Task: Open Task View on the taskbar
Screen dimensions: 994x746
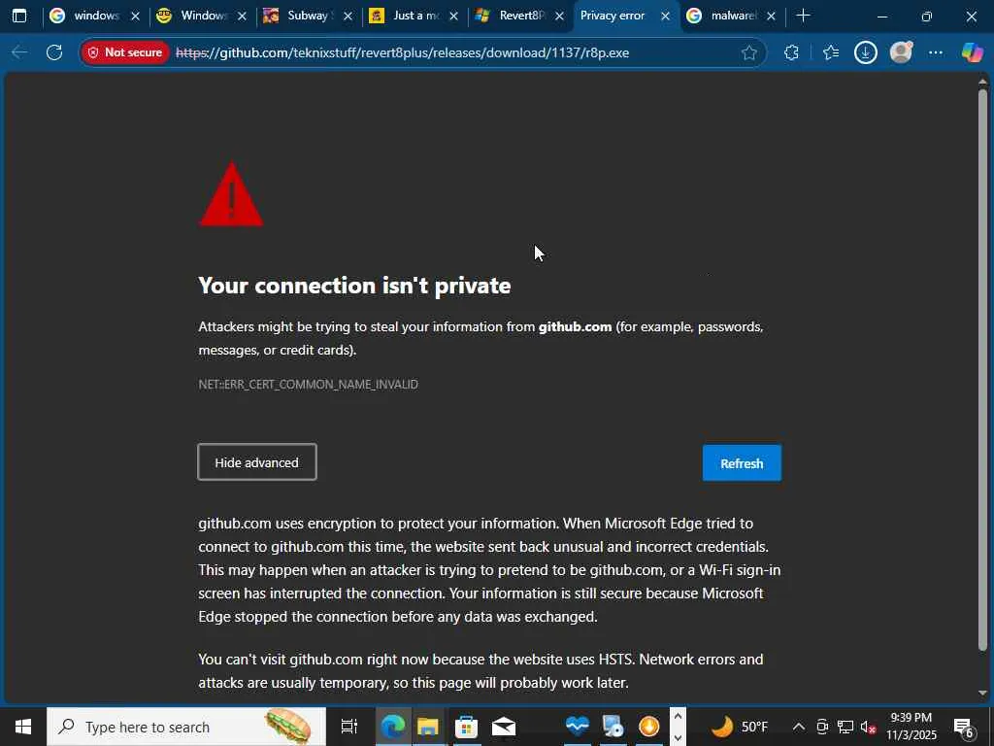Action: coord(348,727)
